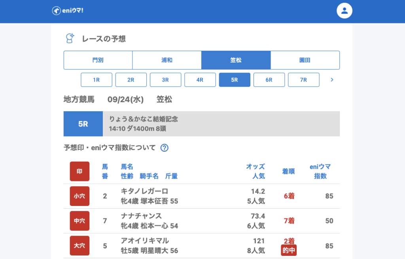Go to race 7R

click(303, 80)
